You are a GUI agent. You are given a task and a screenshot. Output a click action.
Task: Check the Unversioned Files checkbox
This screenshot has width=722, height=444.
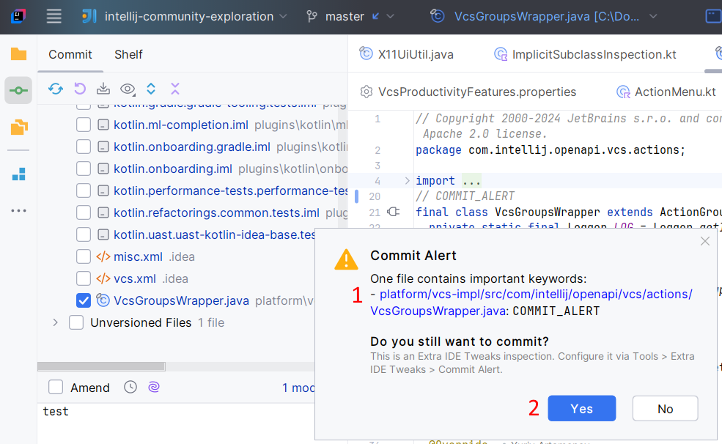coord(76,322)
